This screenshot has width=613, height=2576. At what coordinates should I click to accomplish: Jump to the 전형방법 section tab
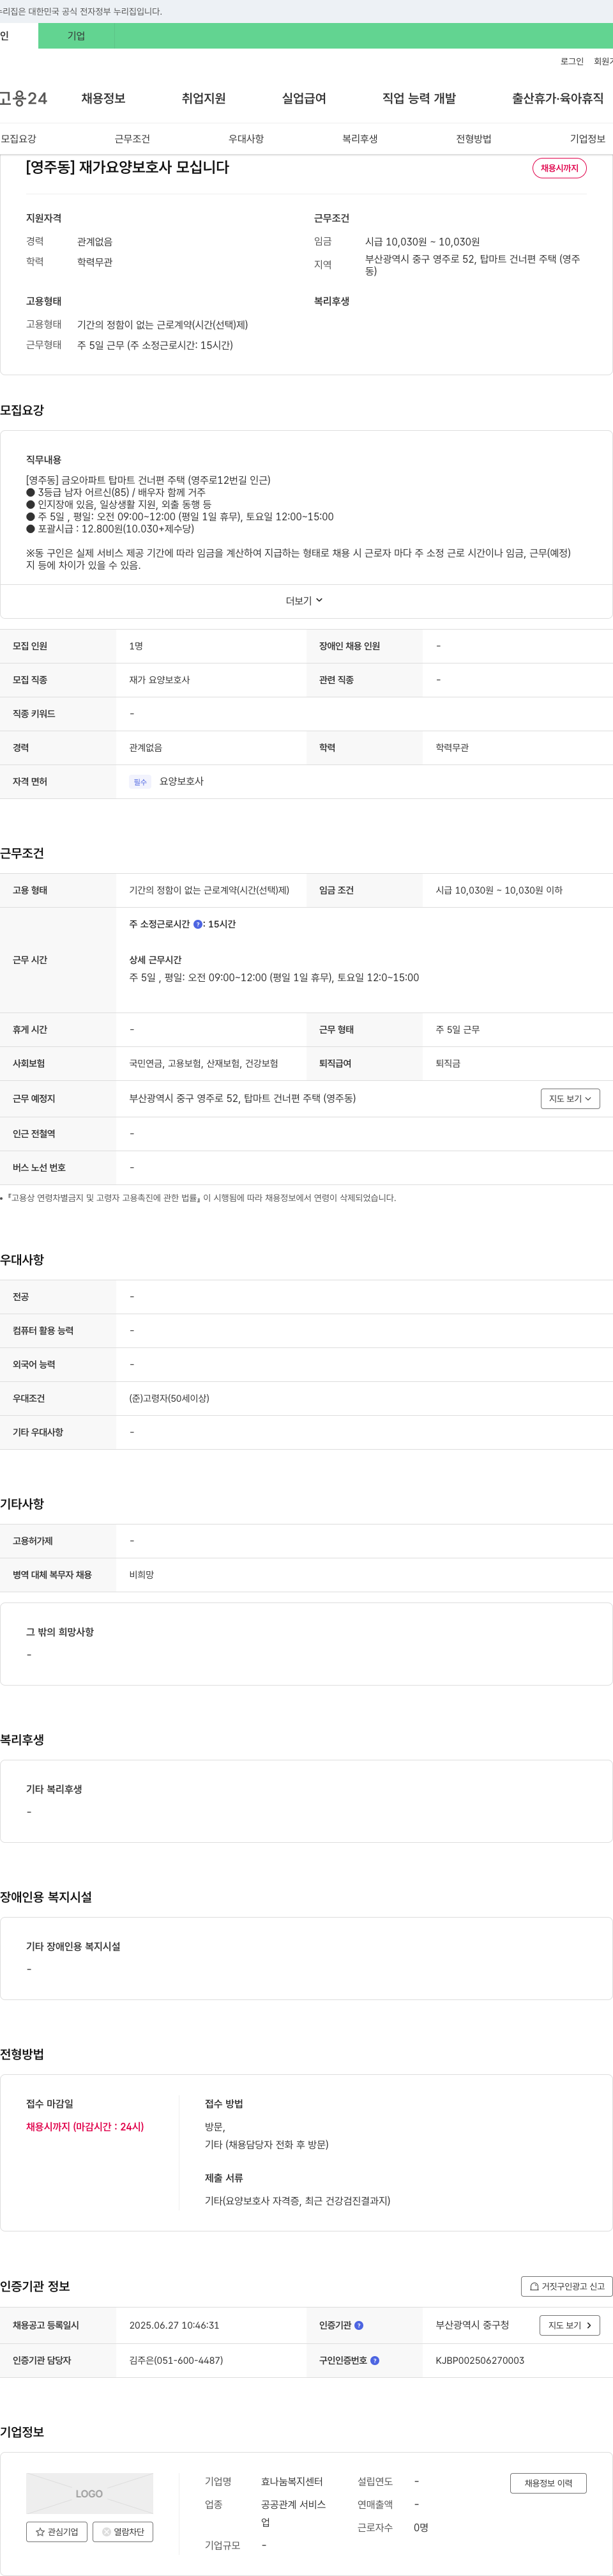coord(473,139)
